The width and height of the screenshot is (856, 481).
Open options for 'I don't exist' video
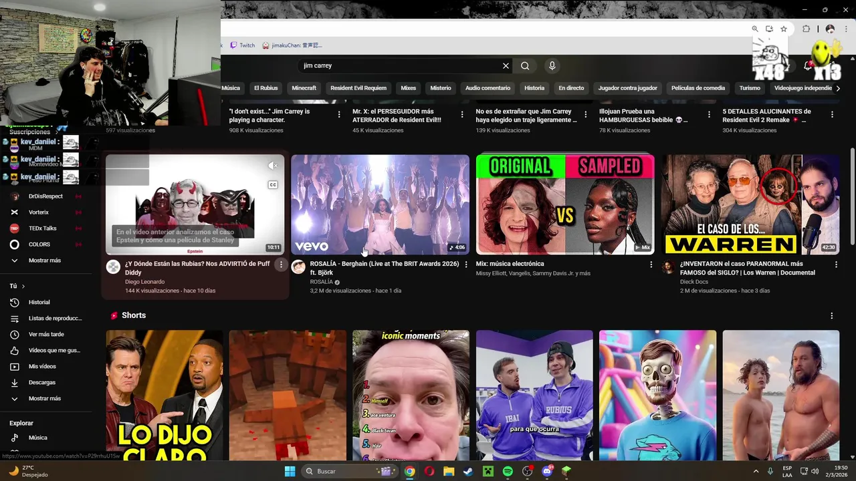coord(340,115)
